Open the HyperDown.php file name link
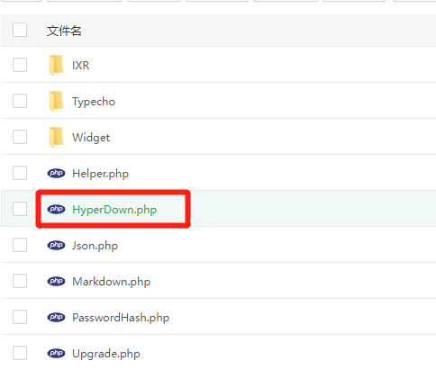This screenshot has height=370, width=436. tap(114, 210)
